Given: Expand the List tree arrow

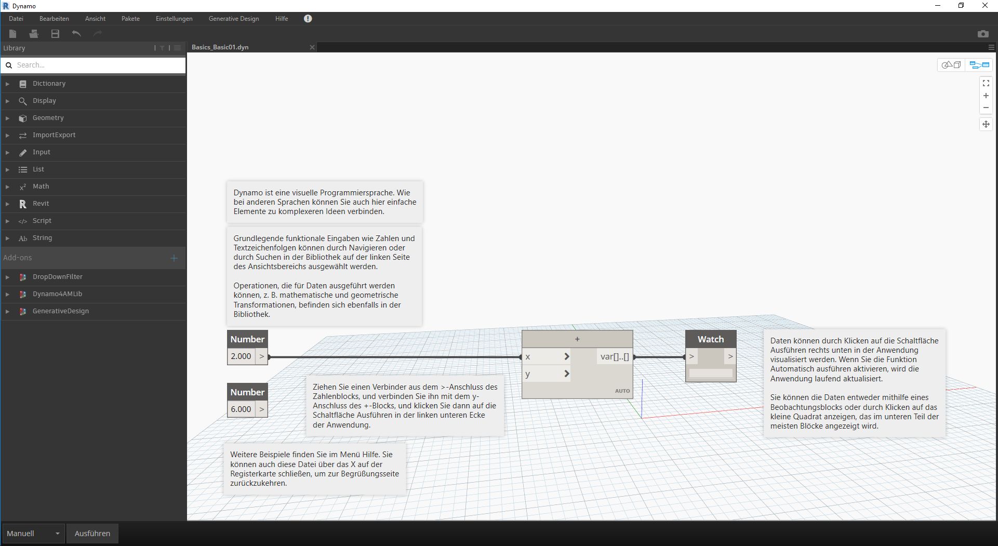Looking at the screenshot, I should [x=7, y=169].
